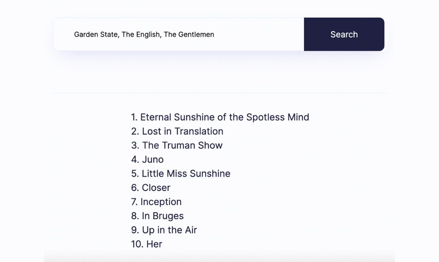The height and width of the screenshot is (262, 439).
Task: Click the empty area after 'The Gentlemen' text
Action: tap(259, 34)
